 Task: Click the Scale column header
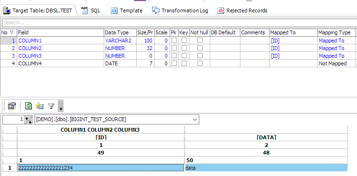[x=162, y=33]
